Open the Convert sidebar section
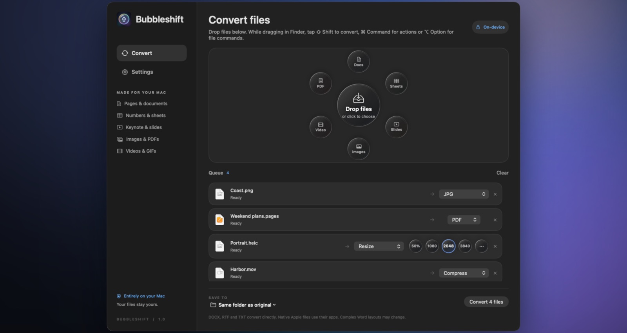The height and width of the screenshot is (333, 627). click(152, 53)
